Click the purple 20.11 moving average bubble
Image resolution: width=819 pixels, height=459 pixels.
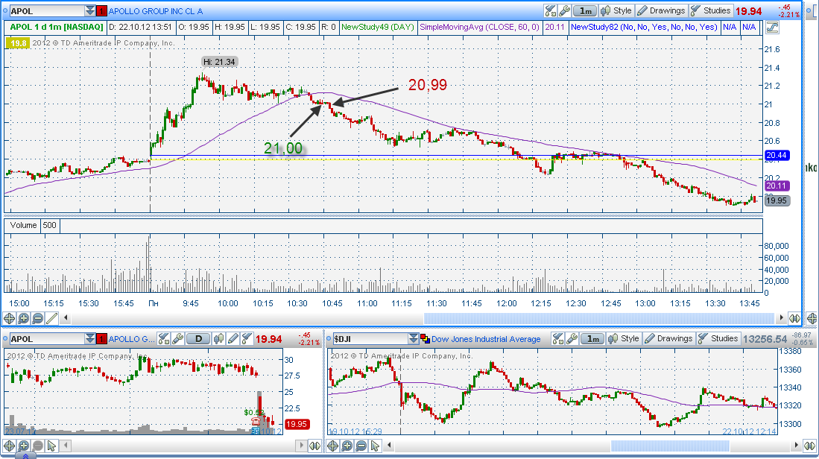click(777, 186)
